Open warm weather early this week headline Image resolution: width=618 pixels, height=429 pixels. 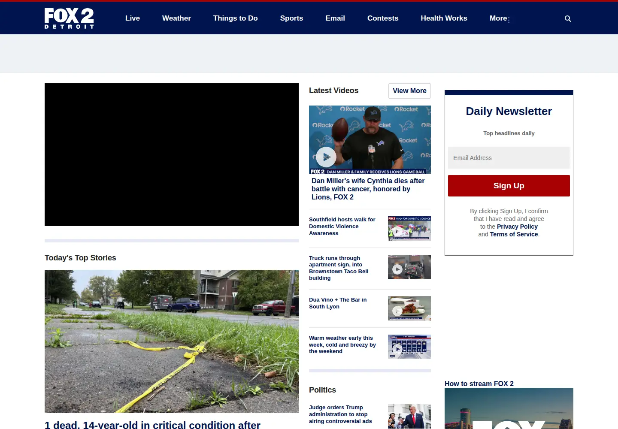(342, 344)
